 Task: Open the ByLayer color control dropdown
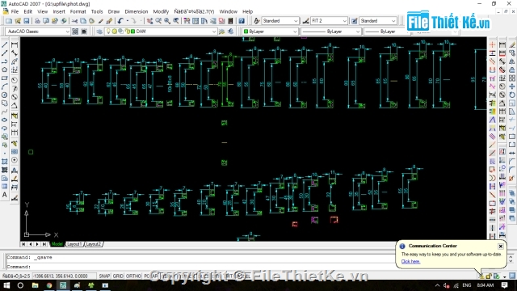point(295,32)
